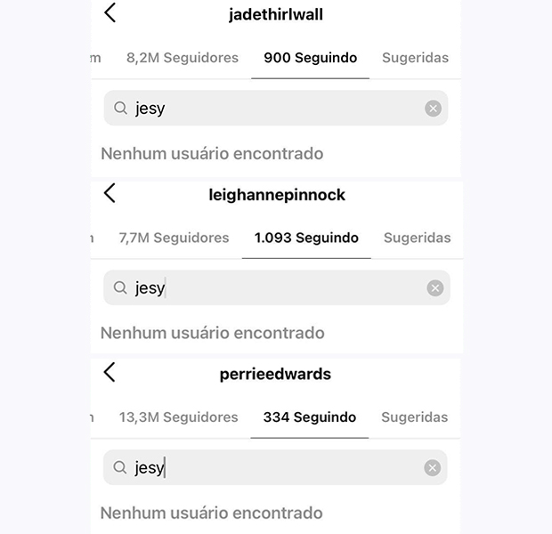
Task: Clear the jesy search under perrieedwards
Action: point(433,468)
